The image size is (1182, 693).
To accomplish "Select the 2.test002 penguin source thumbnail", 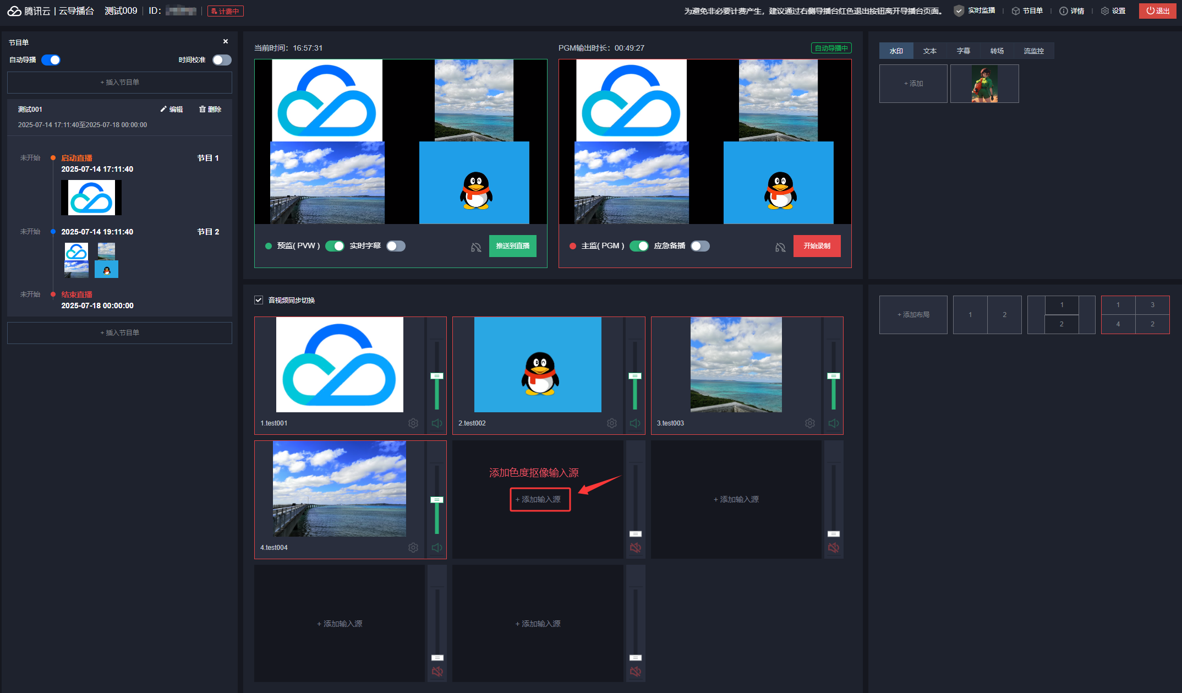I will pos(538,364).
